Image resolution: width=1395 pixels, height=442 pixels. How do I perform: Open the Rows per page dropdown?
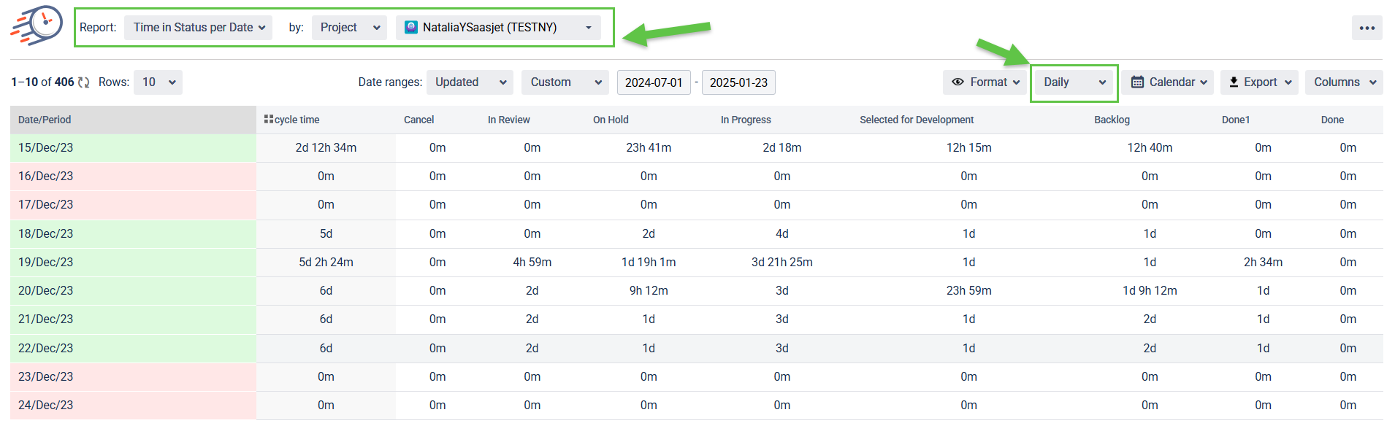coord(158,82)
